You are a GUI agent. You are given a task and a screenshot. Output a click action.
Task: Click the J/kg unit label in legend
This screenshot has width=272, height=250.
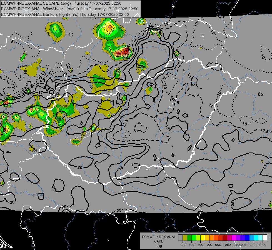[159, 246]
